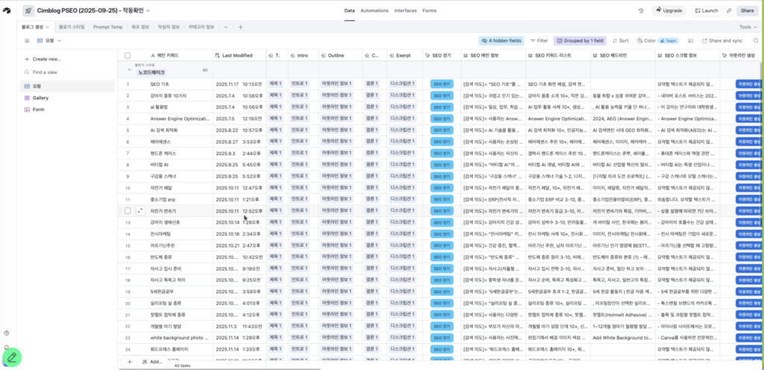Viewport: 764px width, 370px height.
Task: Click in the Find a view field
Action: (66, 72)
